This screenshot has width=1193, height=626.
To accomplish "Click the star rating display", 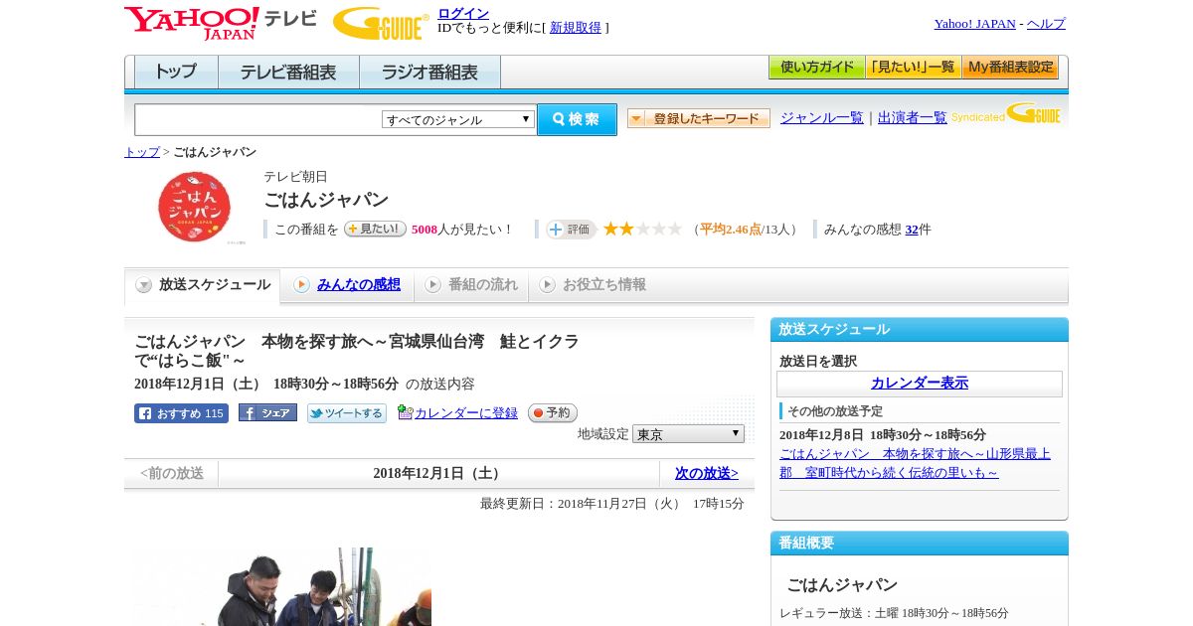I will (642, 229).
